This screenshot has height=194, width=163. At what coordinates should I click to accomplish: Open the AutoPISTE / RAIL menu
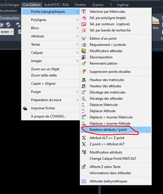[x=57, y=5]
